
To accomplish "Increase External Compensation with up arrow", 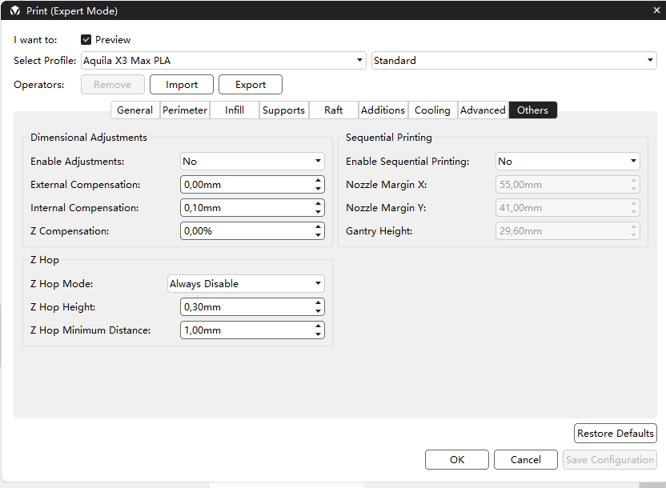I will tap(319, 181).
